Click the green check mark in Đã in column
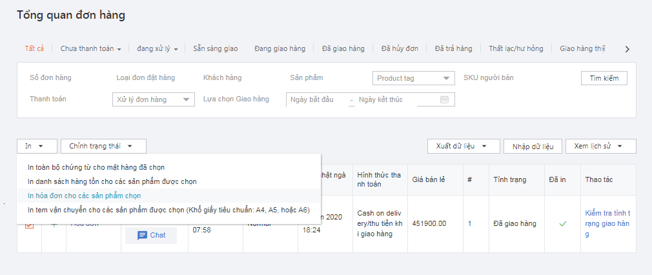The height and width of the screenshot is (275, 652). [x=562, y=223]
